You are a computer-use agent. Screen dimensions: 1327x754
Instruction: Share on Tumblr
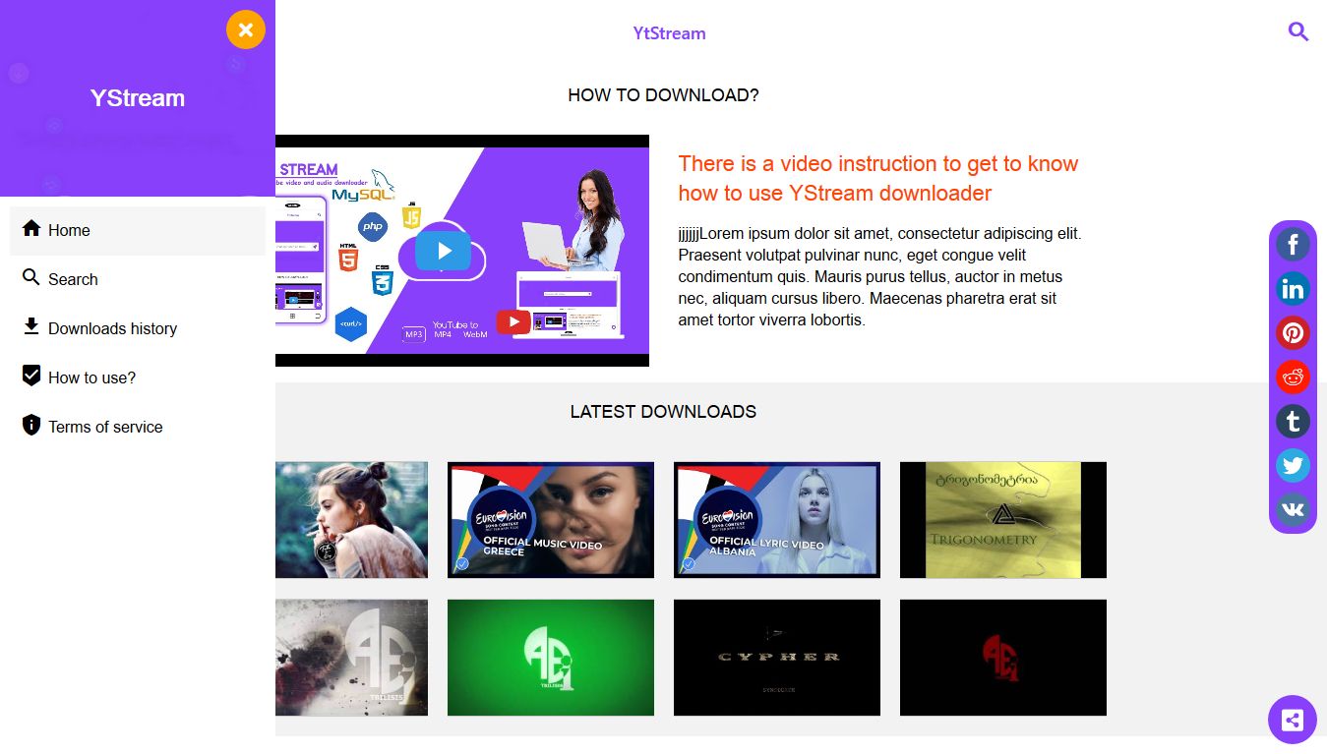pos(1293,422)
